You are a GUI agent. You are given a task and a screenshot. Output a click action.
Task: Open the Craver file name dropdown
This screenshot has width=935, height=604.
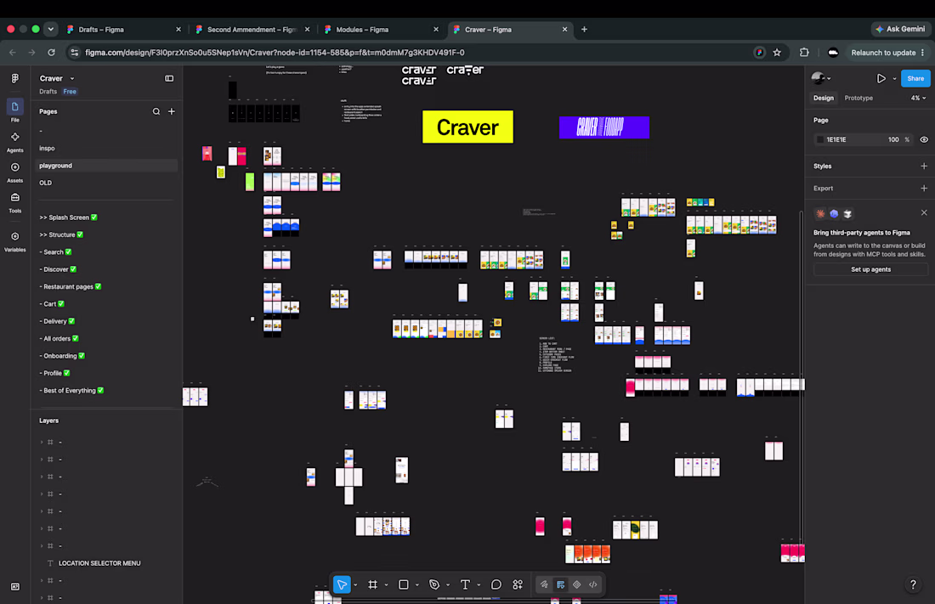pyautogui.click(x=72, y=79)
